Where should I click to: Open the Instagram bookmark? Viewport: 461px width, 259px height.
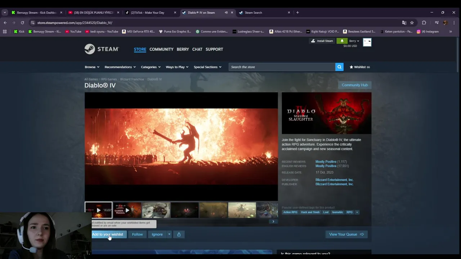[x=428, y=32]
